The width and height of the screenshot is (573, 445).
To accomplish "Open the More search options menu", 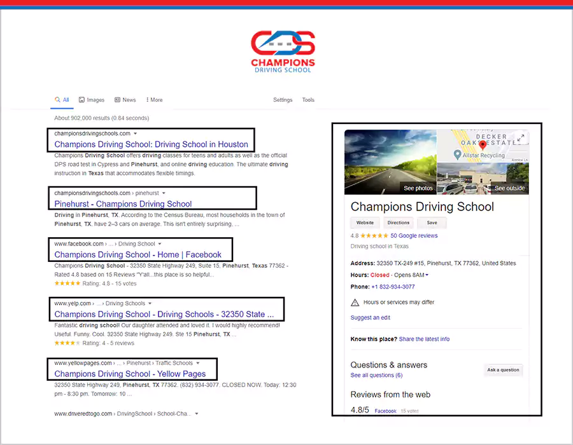I will coord(154,100).
